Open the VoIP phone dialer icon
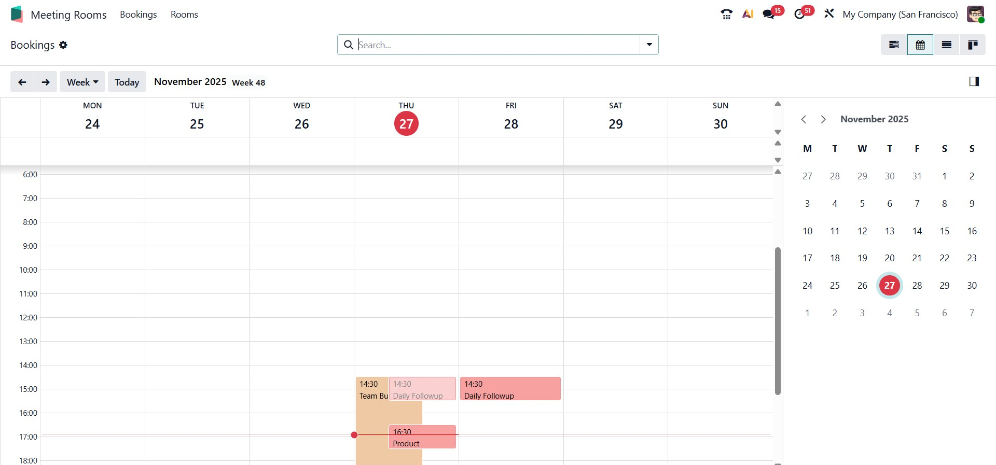The image size is (996, 465). pyautogui.click(x=726, y=15)
